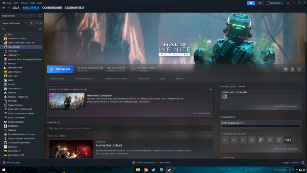This screenshot has height=173, width=307.
Task: Expand the Jogos e Softwares dropdown
Action: point(15,23)
